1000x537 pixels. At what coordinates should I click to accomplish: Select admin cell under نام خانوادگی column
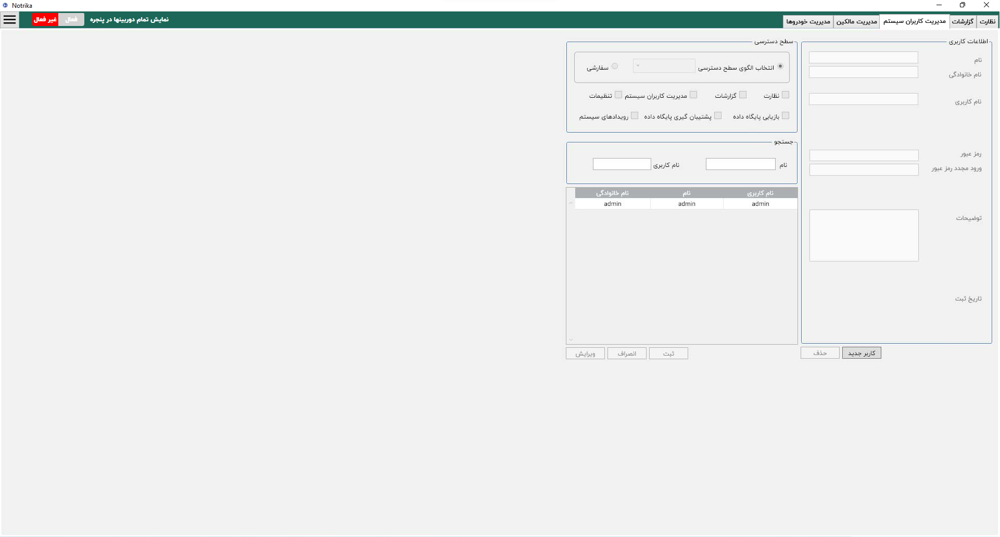pos(613,204)
